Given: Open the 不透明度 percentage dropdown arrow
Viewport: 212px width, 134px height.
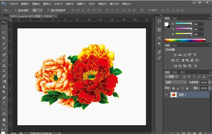Looking at the screenshot, I should [210, 83].
